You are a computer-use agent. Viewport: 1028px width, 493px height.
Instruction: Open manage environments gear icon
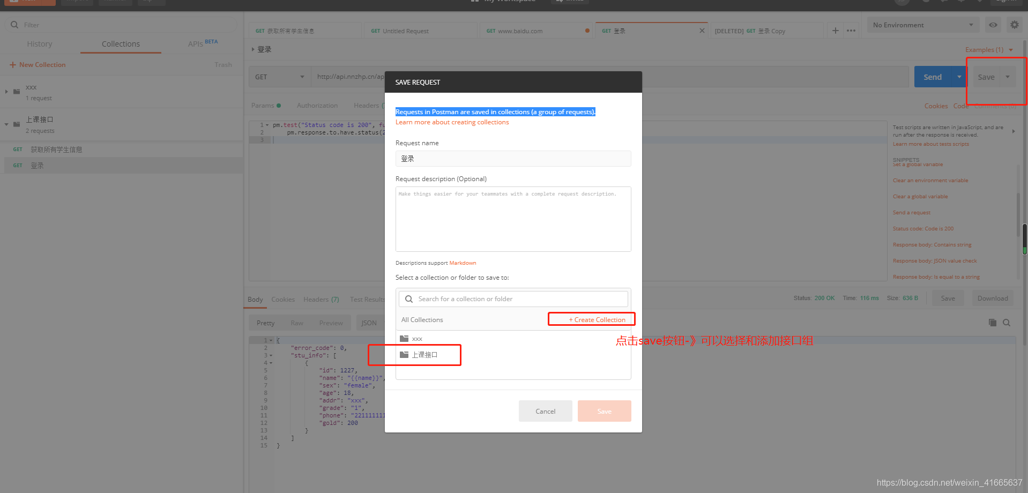tap(1015, 25)
